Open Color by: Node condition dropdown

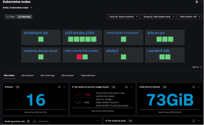point(123,17)
